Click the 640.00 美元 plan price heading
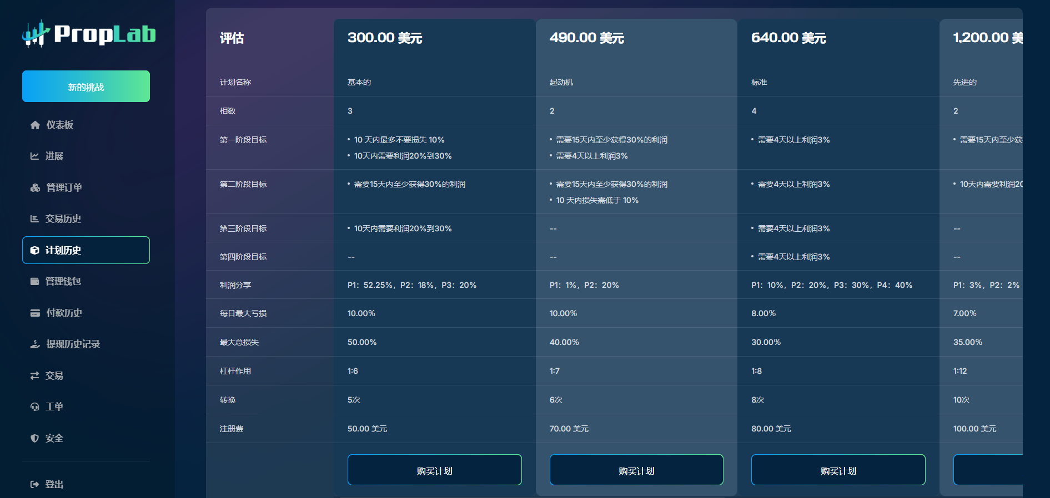The width and height of the screenshot is (1050, 498). coord(788,38)
